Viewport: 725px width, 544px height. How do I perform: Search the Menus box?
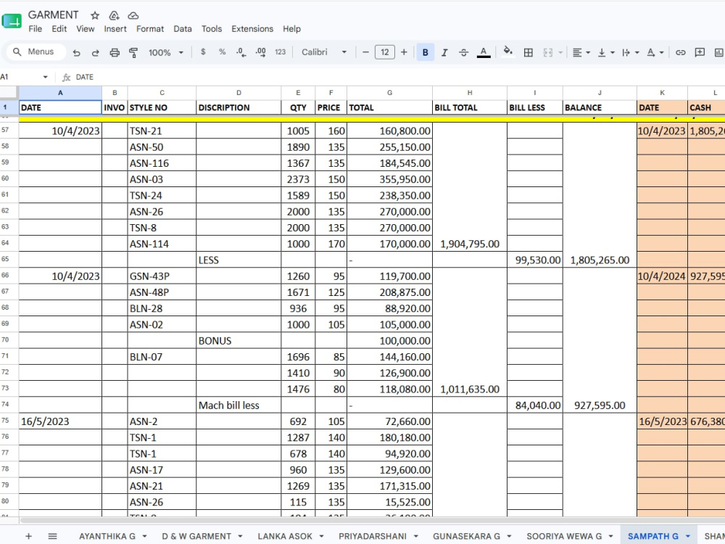click(x=36, y=51)
